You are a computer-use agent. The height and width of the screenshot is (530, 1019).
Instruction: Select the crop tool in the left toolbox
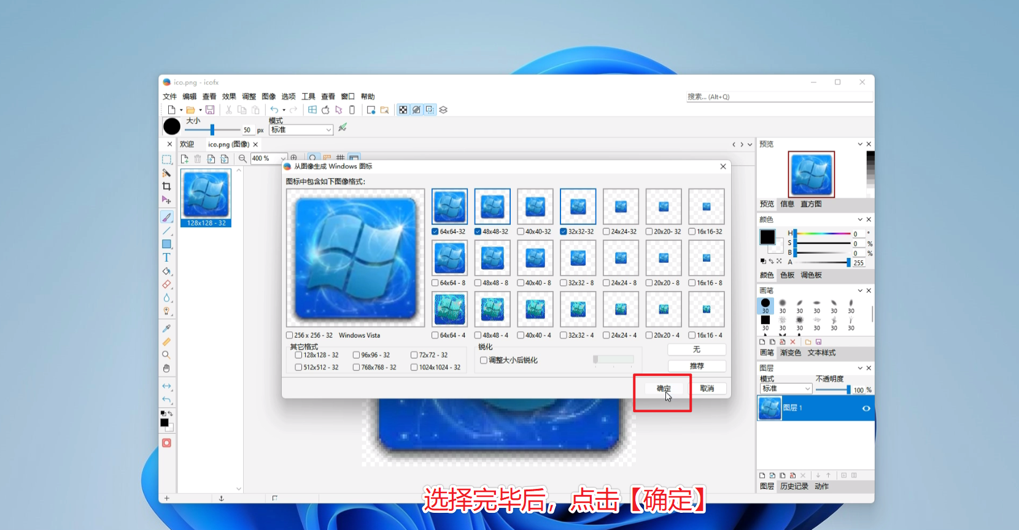coord(166,186)
